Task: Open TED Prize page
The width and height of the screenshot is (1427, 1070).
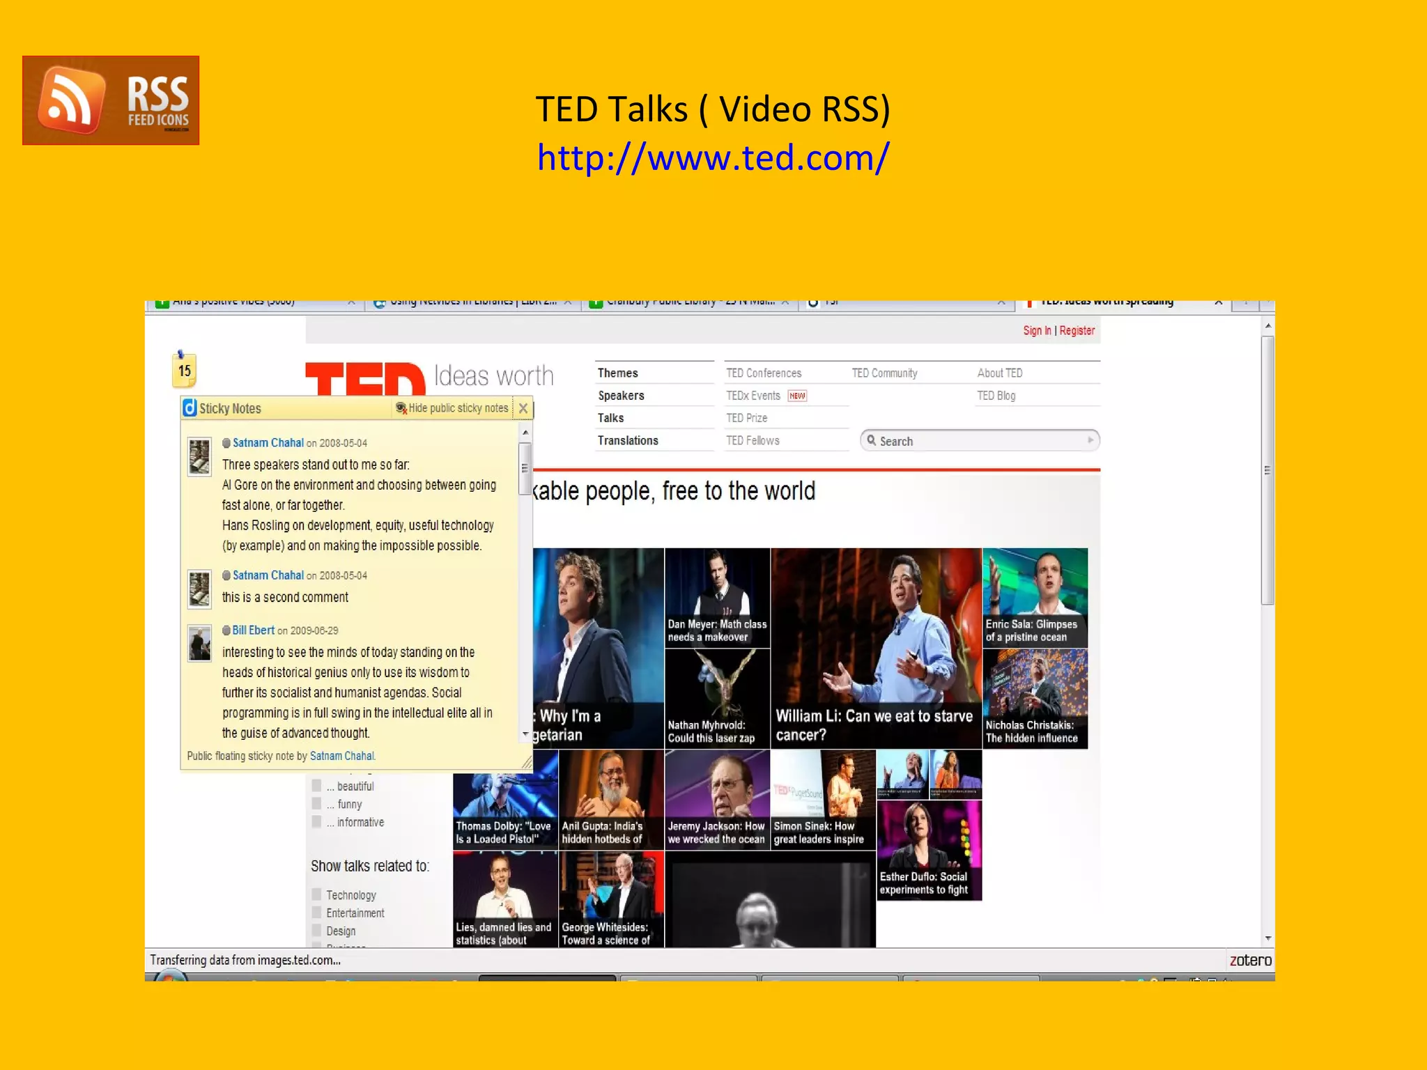Action: (x=746, y=418)
